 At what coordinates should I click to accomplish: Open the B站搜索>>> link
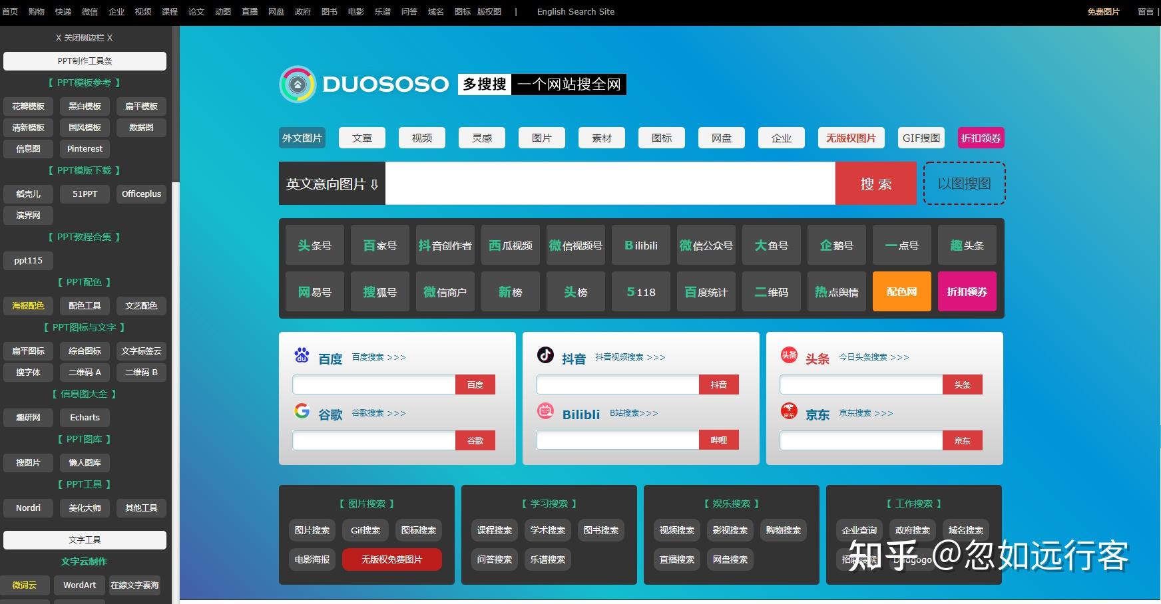tap(634, 413)
